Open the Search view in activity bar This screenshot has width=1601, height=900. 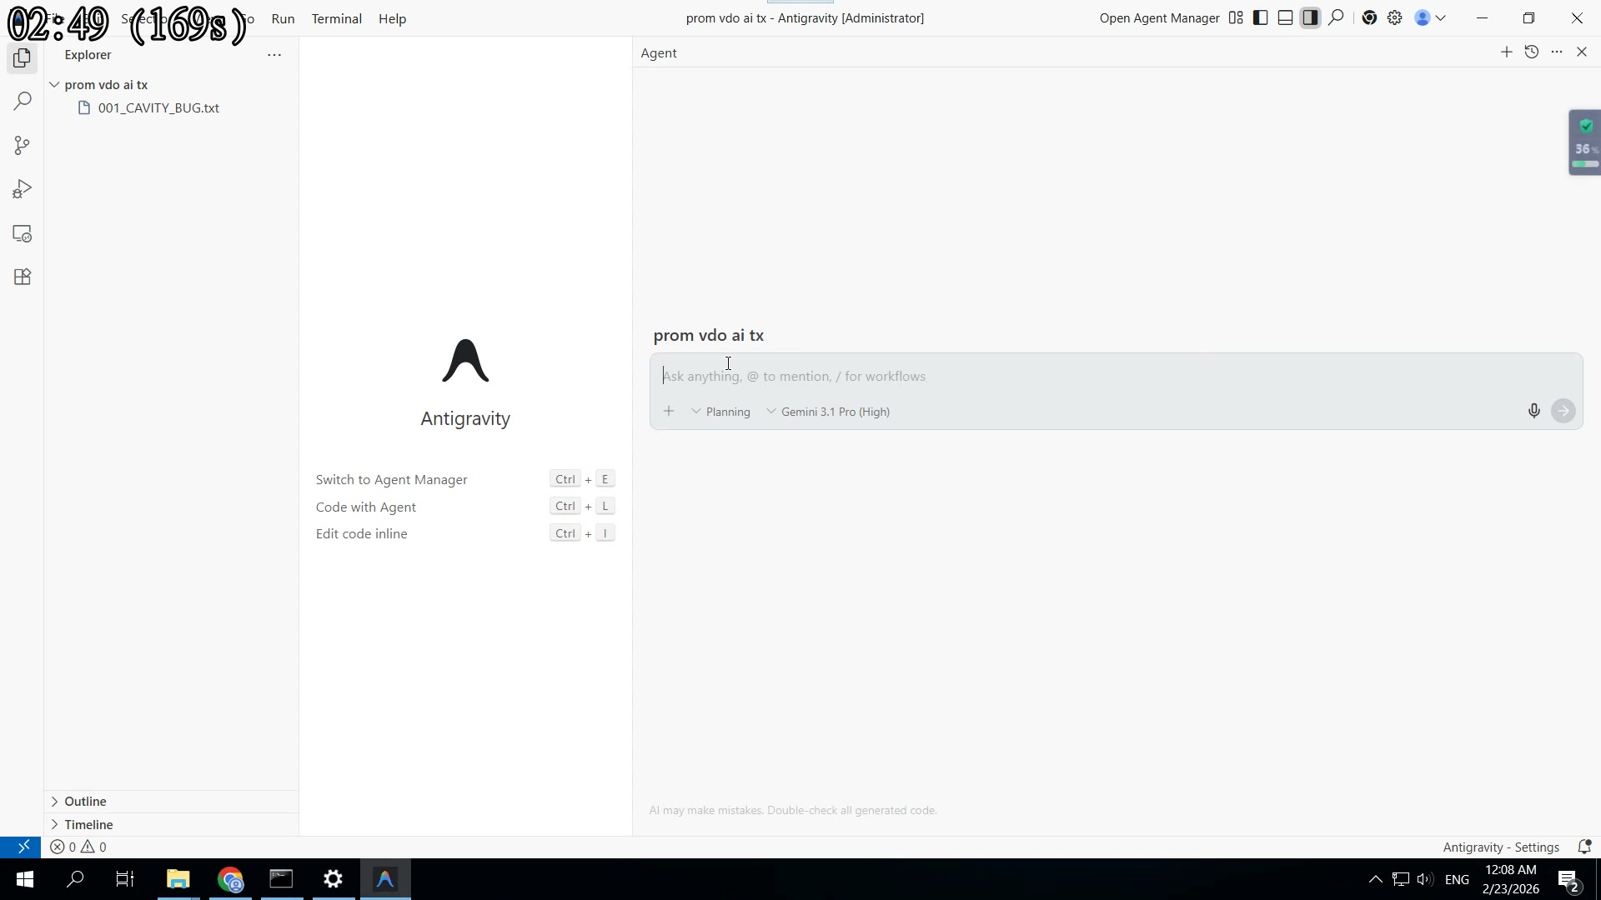point(23,102)
